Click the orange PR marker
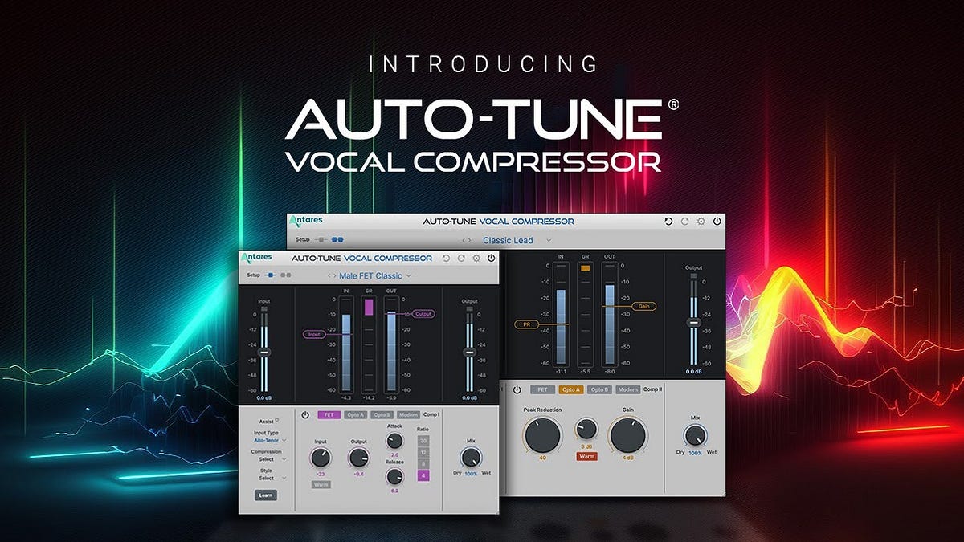The image size is (964, 542). (525, 324)
